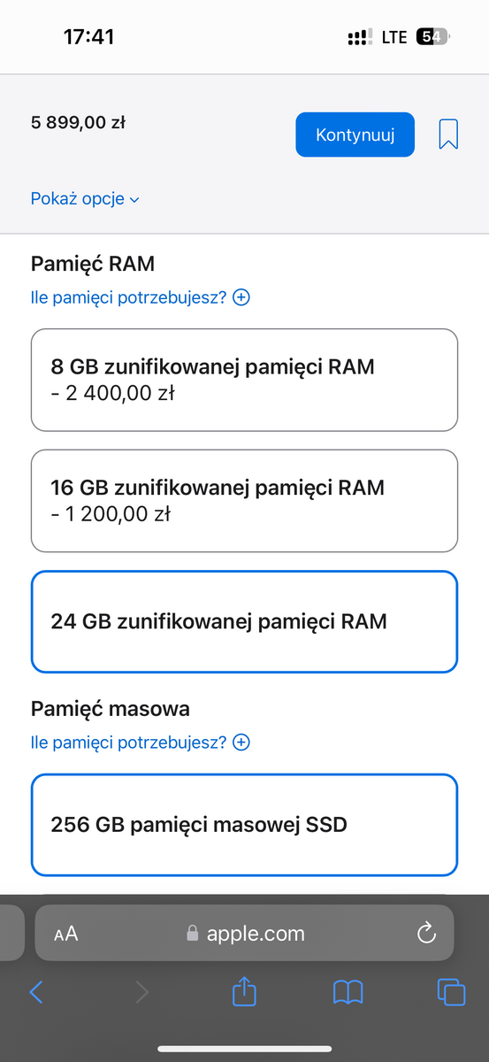Select 8 GB zunifikowanej pamięci RAM option
Image resolution: width=489 pixels, height=1062 pixels.
[x=244, y=381]
